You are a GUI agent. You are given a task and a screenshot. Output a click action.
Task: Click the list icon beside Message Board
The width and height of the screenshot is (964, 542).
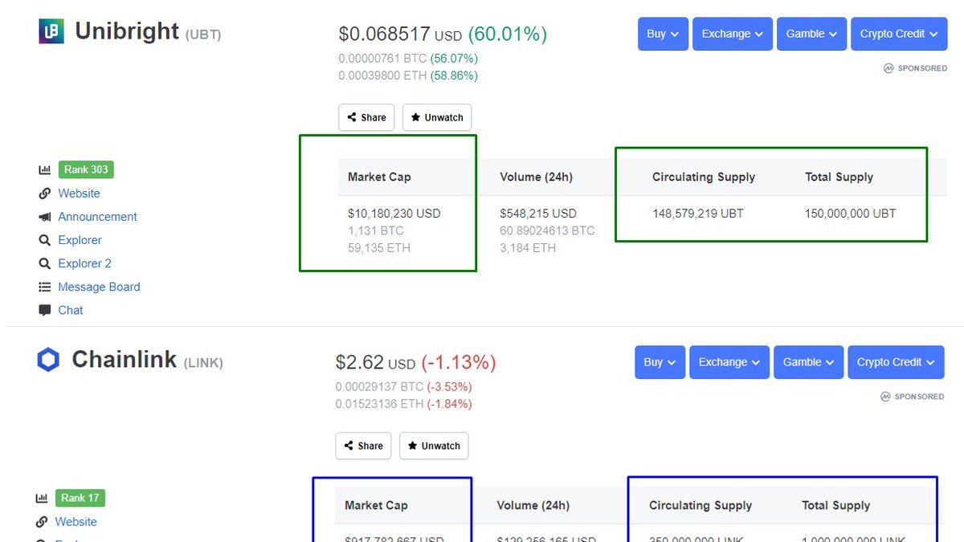pos(44,287)
